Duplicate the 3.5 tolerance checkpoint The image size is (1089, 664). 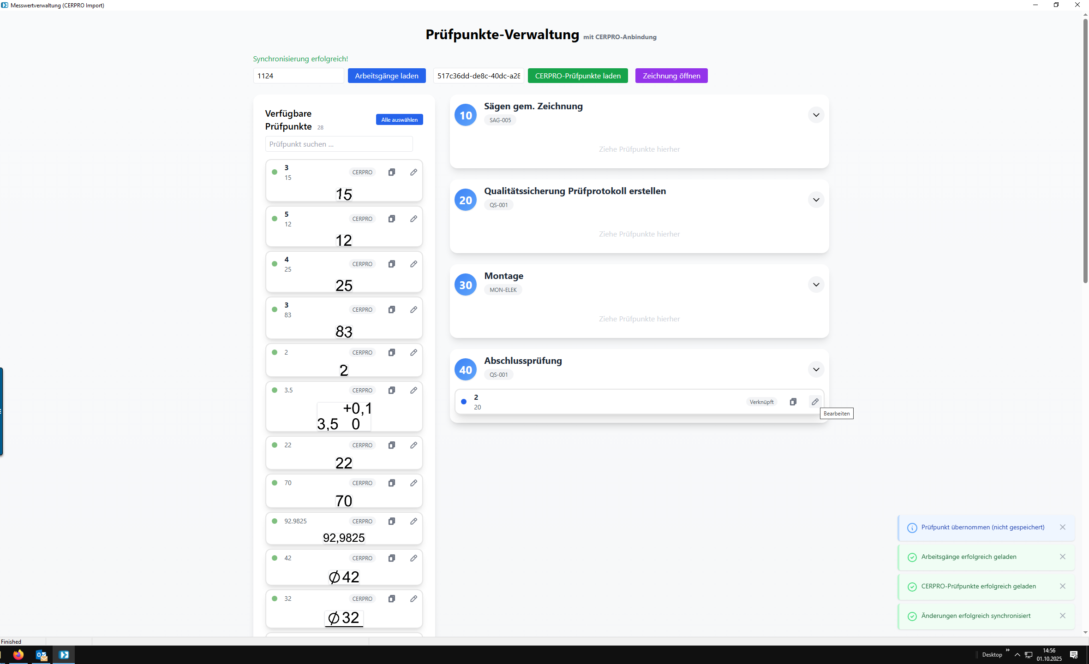(x=391, y=390)
